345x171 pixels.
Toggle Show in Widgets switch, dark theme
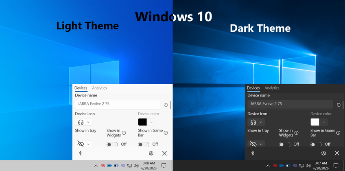pyautogui.click(x=285, y=144)
